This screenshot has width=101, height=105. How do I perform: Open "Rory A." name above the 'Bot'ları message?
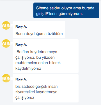(21, 45)
